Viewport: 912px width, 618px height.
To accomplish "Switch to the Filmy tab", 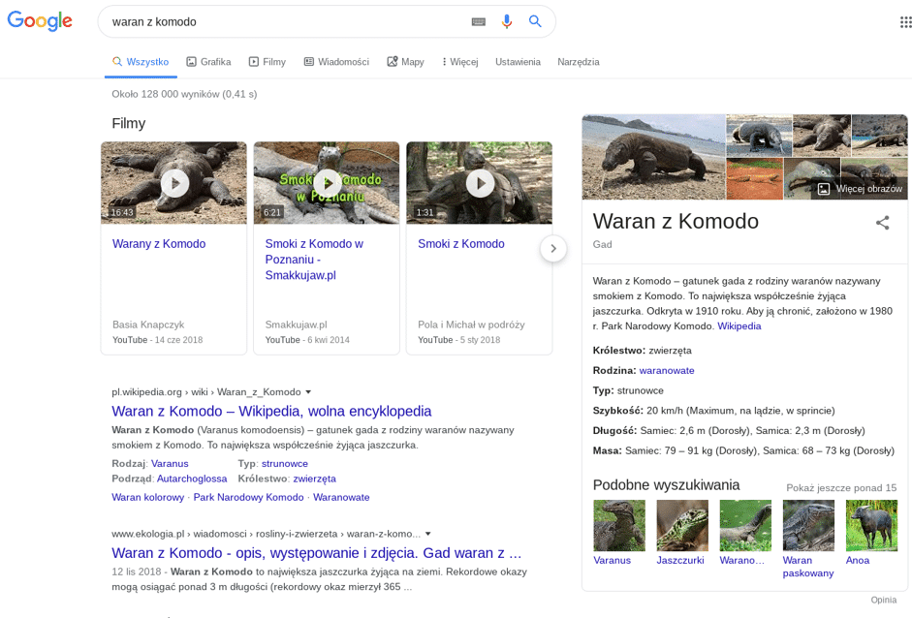I will [x=267, y=62].
